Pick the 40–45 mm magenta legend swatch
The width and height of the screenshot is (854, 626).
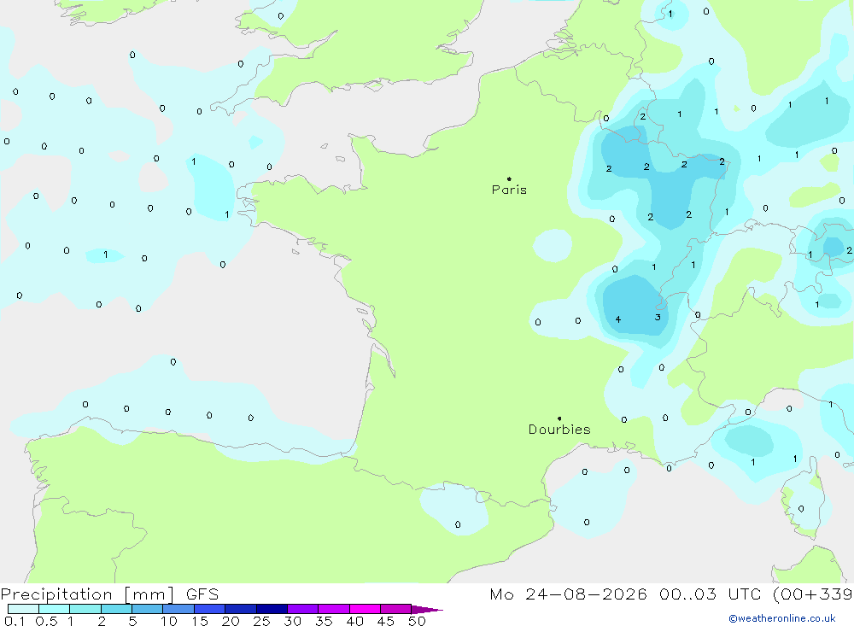(365, 609)
